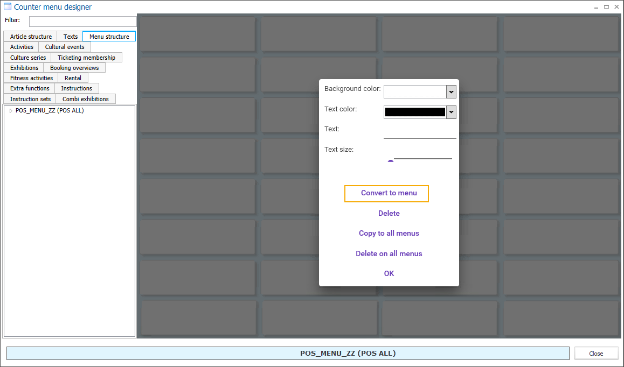
Task: Open the Texts tab
Action: [70, 36]
